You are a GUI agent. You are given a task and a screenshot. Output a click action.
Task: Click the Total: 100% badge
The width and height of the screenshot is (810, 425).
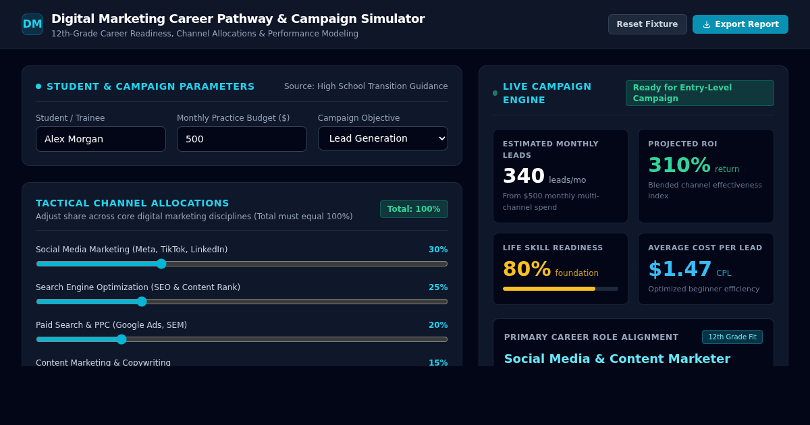(414, 209)
